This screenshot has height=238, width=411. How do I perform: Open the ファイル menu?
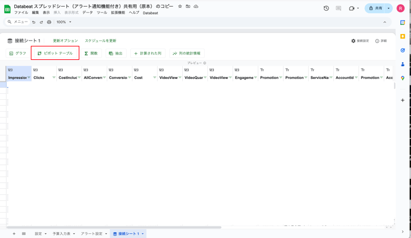[x=21, y=13]
